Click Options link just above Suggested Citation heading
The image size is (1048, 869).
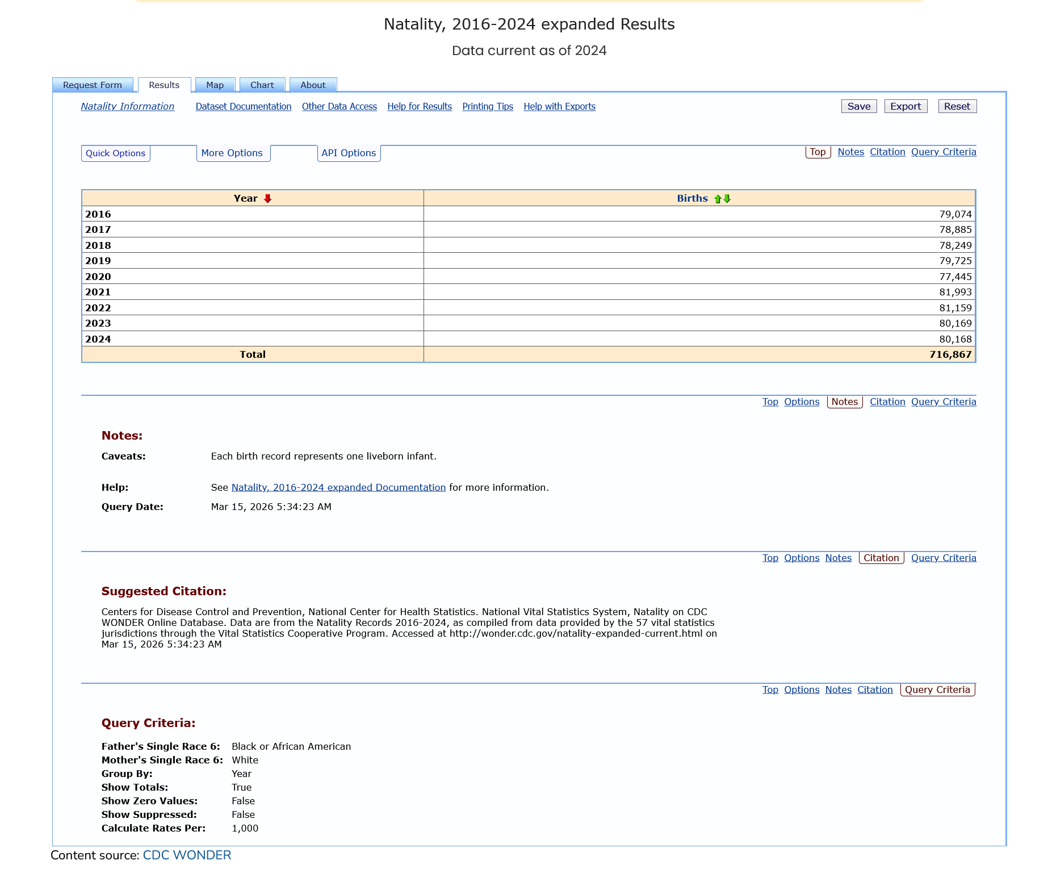click(802, 558)
